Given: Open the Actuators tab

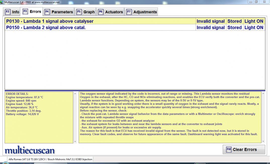Looking at the screenshot, I should click(110, 12).
